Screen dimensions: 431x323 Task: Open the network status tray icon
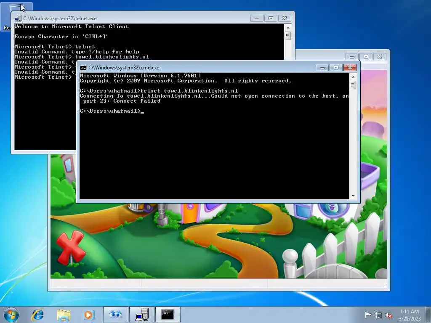click(378, 315)
